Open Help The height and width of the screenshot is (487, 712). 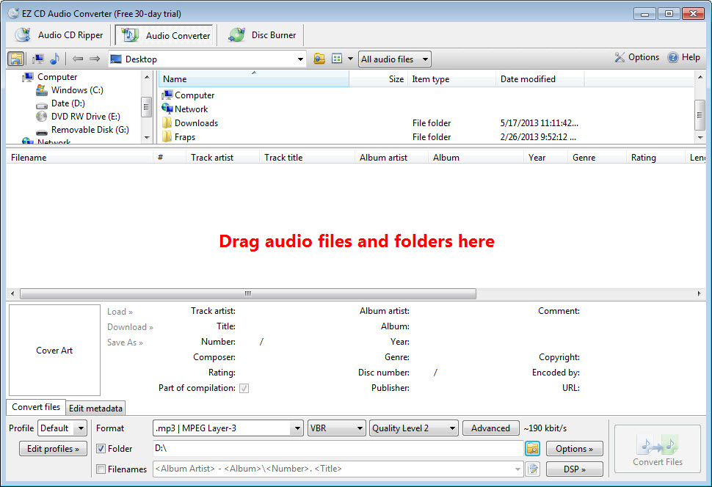684,57
